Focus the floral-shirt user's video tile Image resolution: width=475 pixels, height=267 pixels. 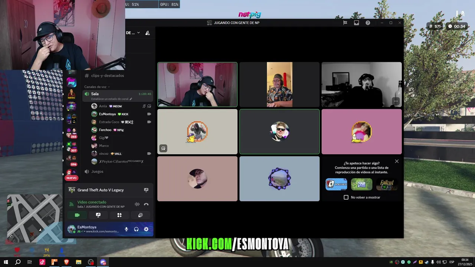[x=279, y=85]
